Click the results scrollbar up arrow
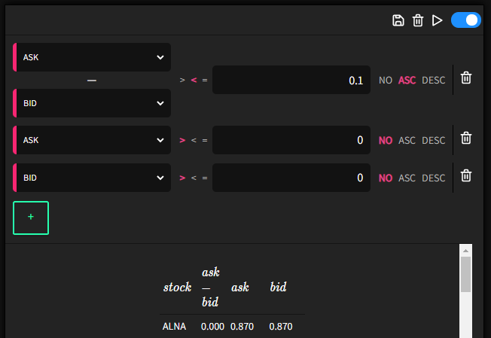This screenshot has height=338, width=491. 465,250
